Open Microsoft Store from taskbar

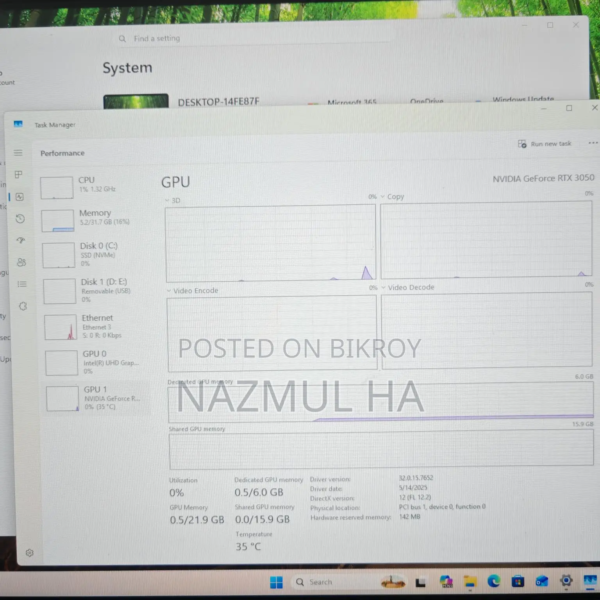tap(518, 582)
